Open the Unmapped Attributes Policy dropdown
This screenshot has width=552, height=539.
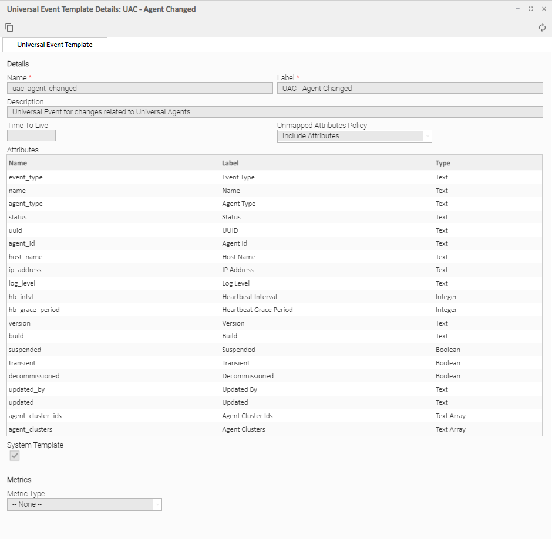tap(354, 136)
